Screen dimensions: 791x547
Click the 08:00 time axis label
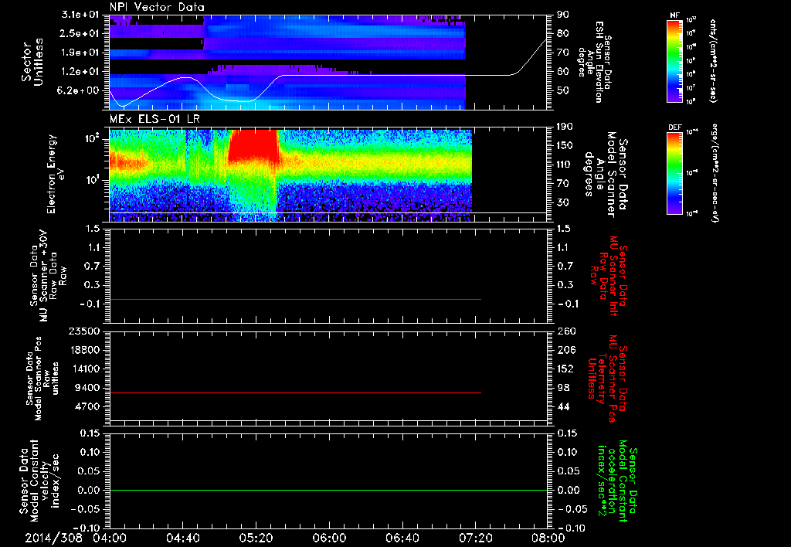[548, 538]
